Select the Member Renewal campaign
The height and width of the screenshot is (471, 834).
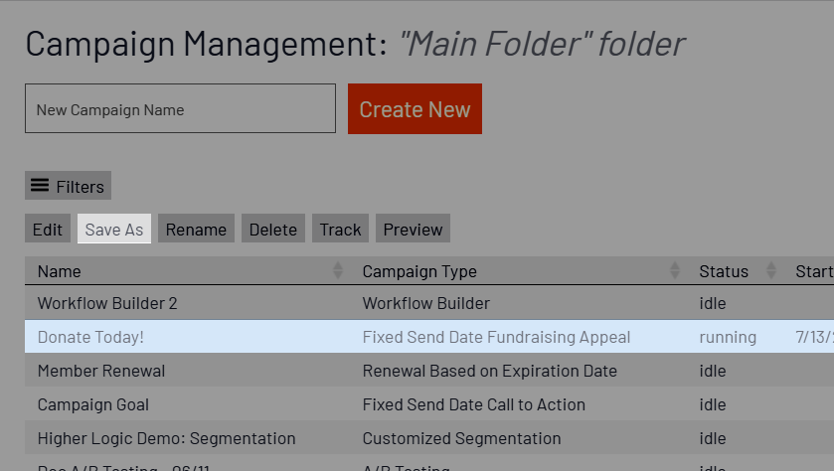[429, 371]
